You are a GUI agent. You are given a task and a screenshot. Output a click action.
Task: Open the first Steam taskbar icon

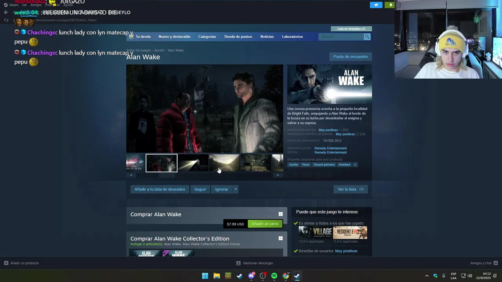(239, 276)
